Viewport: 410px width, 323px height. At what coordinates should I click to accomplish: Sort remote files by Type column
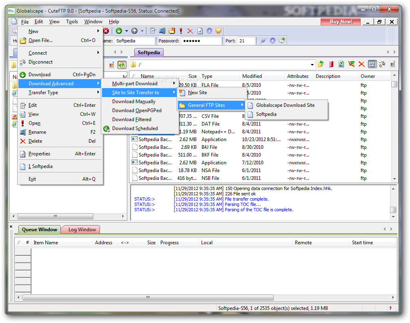click(219, 76)
